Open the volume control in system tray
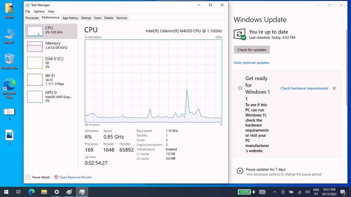Image resolution: width=351 pixels, height=197 pixels. (x=307, y=192)
